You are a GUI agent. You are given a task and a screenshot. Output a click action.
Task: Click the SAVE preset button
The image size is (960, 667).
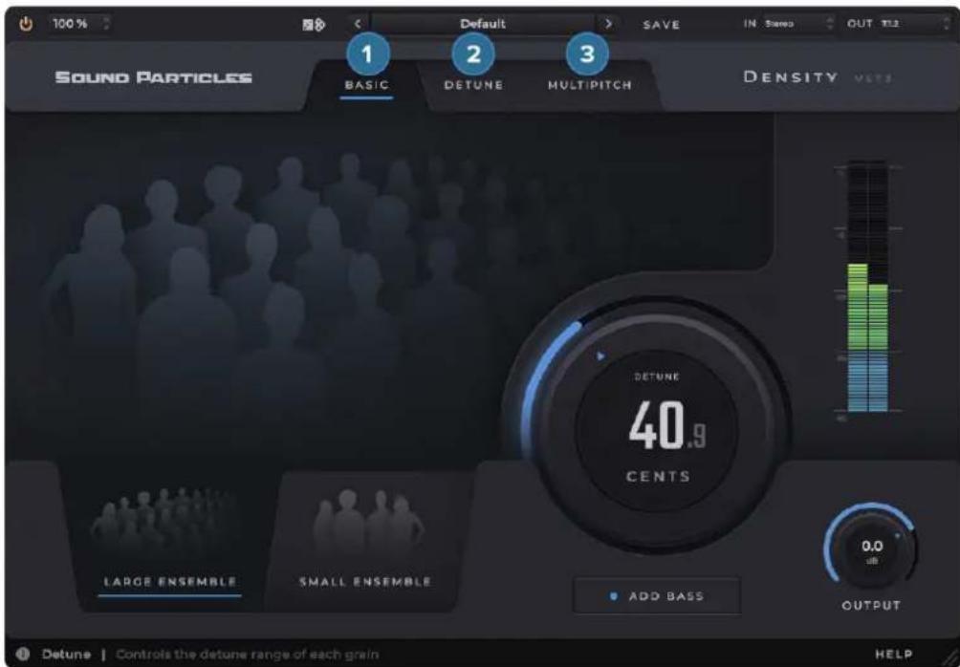tap(662, 25)
